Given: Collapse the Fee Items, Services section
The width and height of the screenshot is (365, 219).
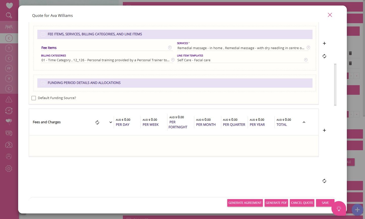Looking at the screenshot, I should 43,34.
